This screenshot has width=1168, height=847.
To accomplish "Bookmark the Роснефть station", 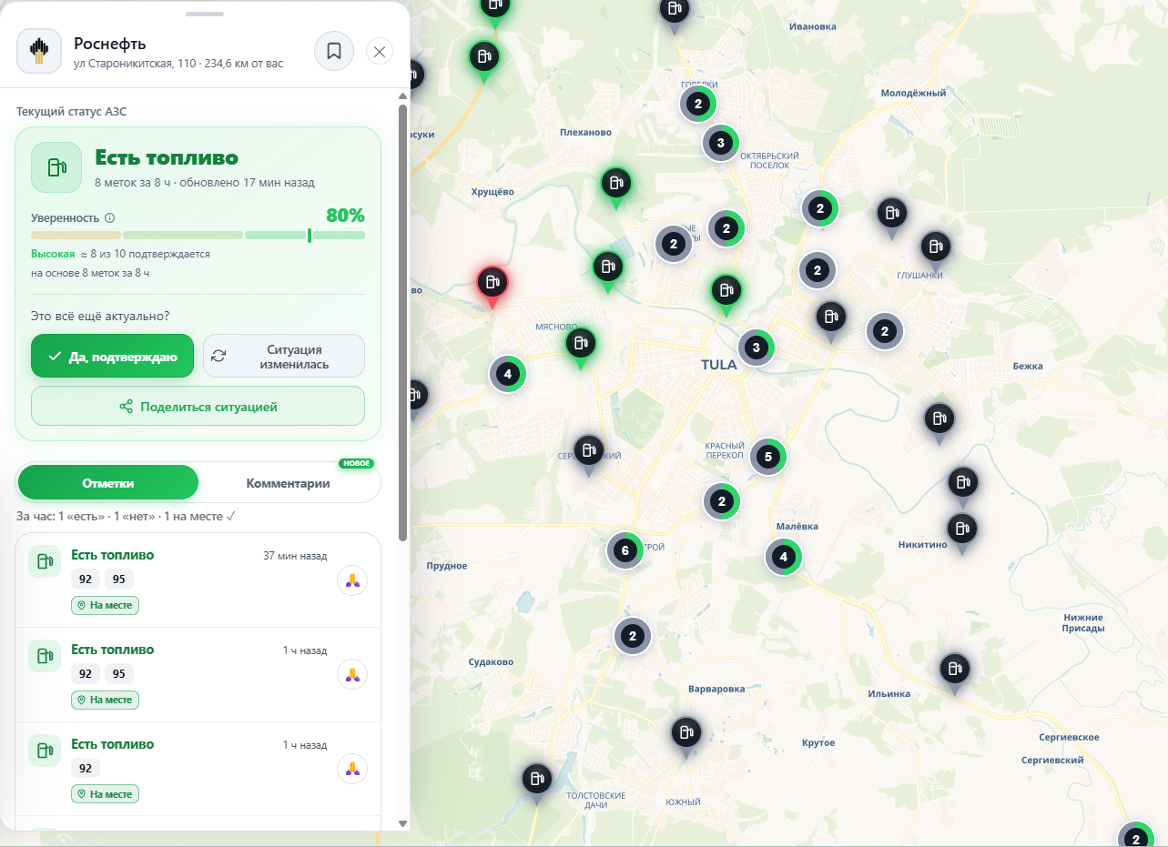I will (334, 51).
